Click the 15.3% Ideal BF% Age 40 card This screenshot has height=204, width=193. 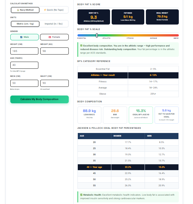[141, 115]
